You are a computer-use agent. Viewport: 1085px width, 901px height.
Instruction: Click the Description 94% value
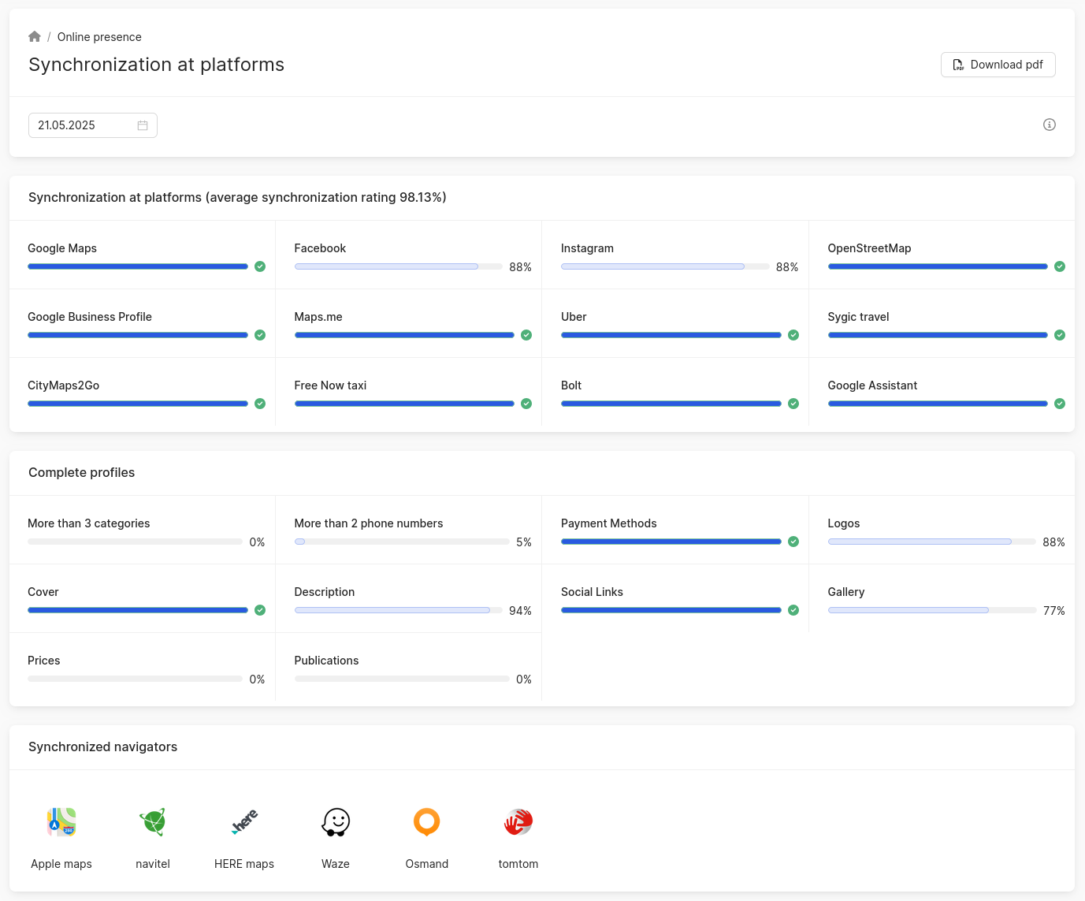tap(520, 611)
